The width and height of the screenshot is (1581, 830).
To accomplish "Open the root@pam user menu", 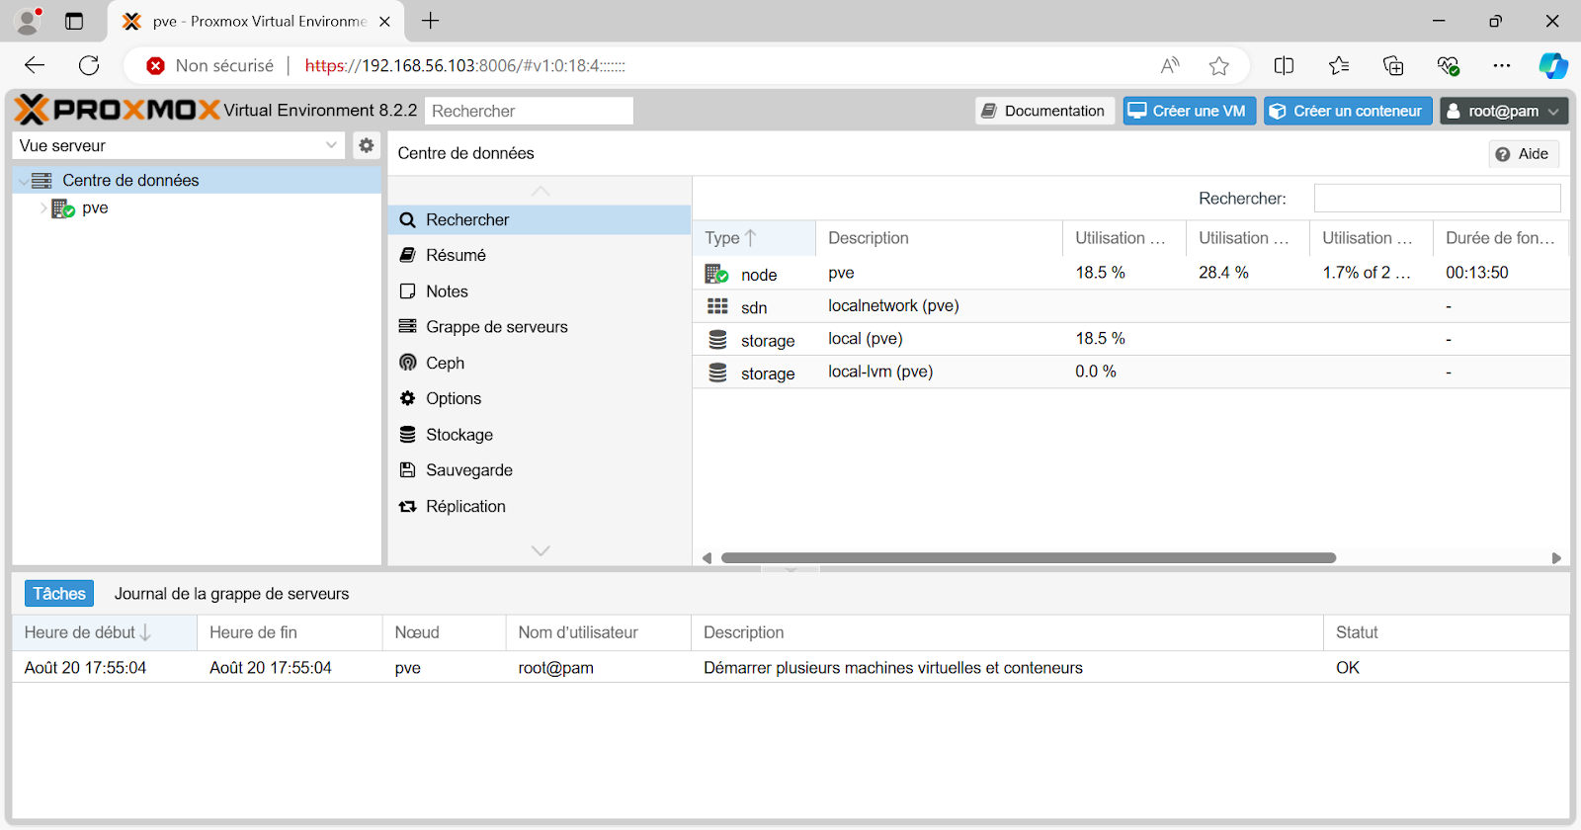I will tap(1504, 111).
